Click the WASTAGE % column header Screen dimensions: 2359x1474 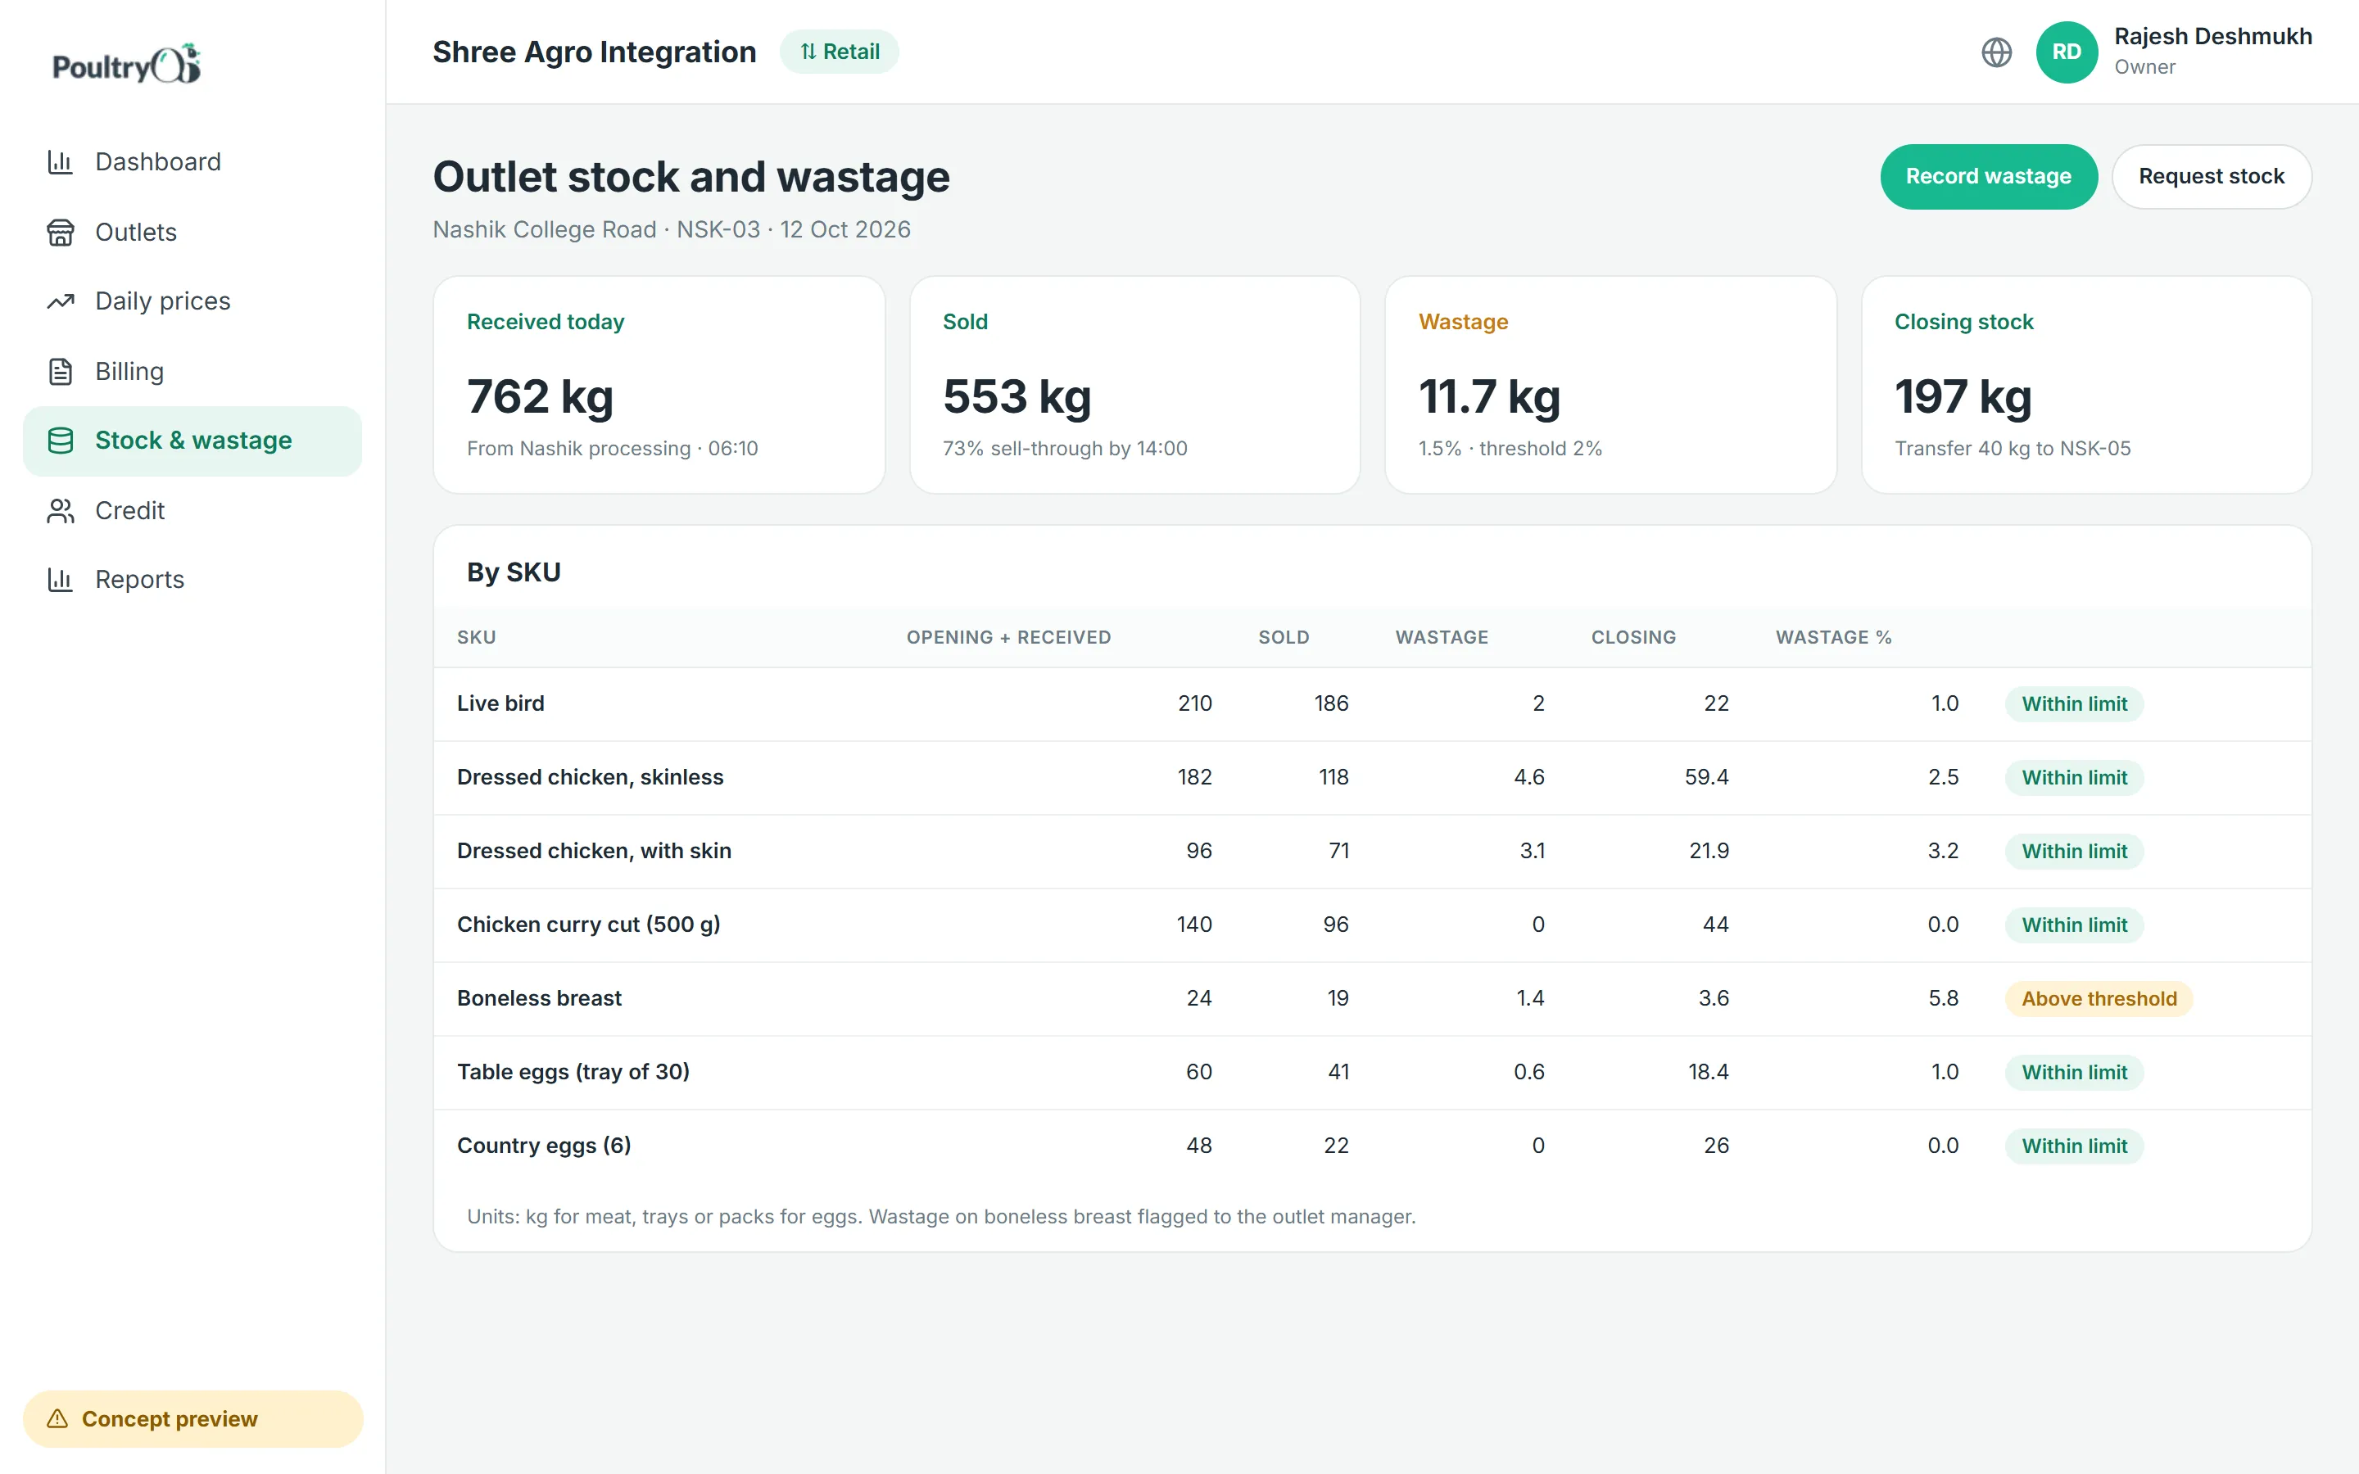click(1834, 638)
